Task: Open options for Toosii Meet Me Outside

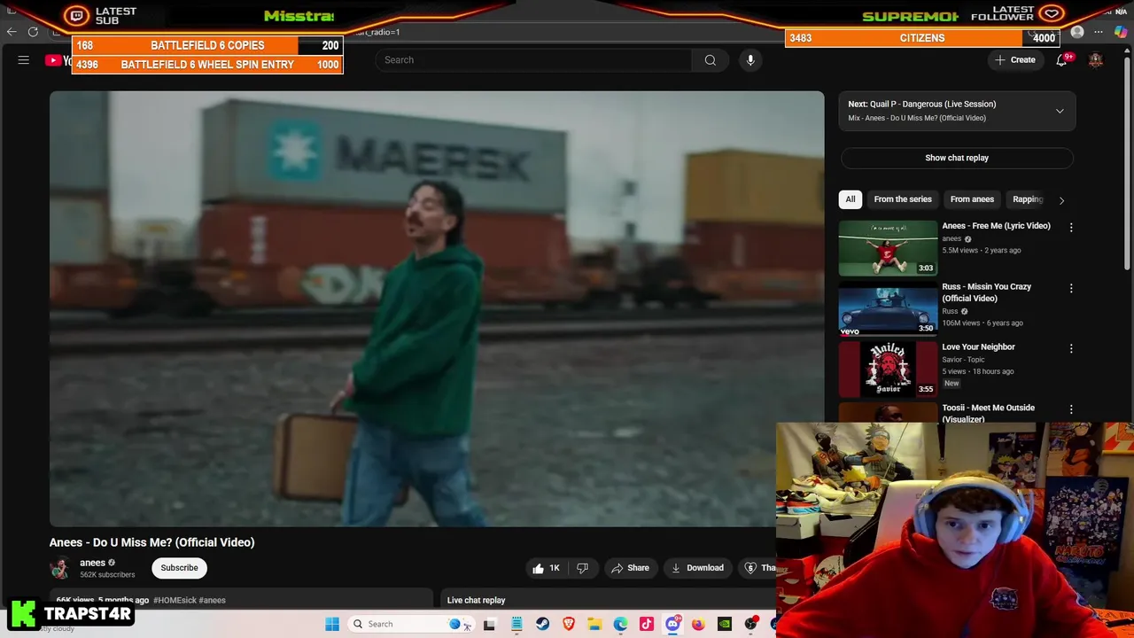Action: pos(1071,409)
